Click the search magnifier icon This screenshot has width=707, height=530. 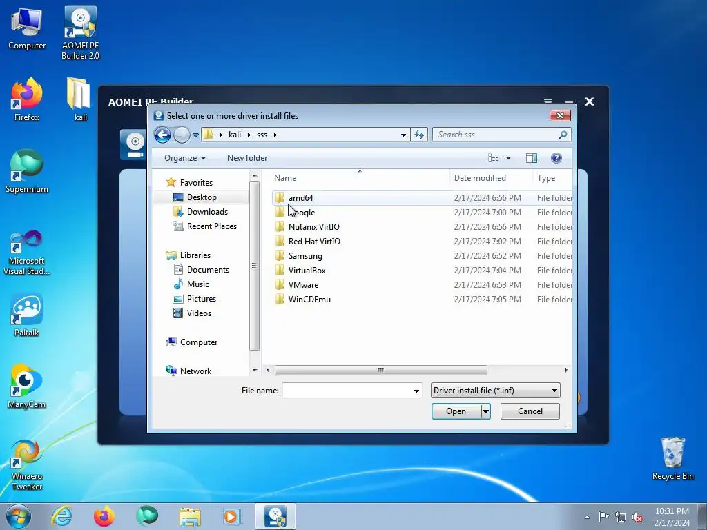(x=563, y=135)
